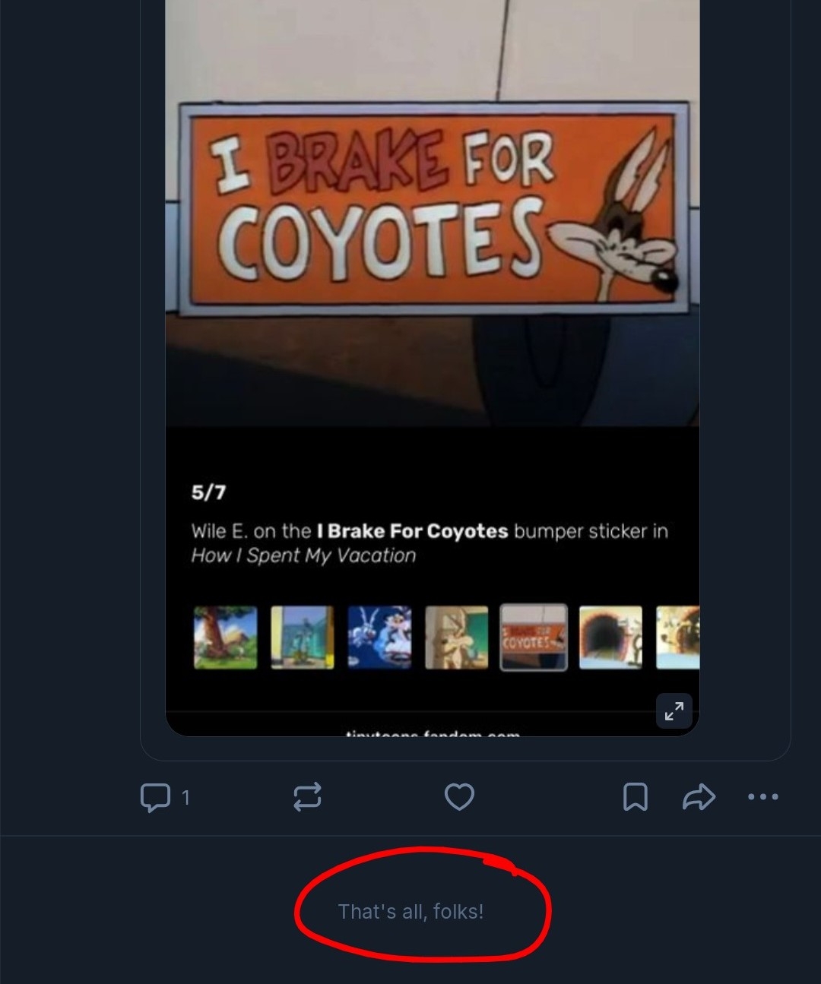Expand the image to fullscreen
Viewport: 821px width, 984px height.
click(674, 711)
